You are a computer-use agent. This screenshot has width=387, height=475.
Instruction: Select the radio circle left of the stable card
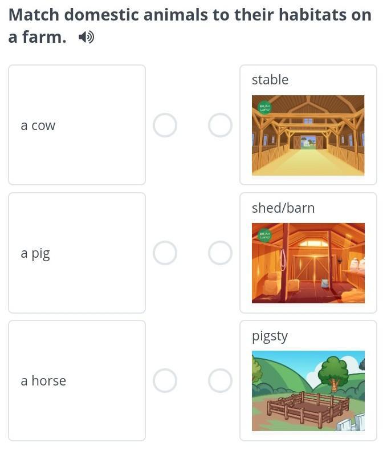pyautogui.click(x=220, y=125)
